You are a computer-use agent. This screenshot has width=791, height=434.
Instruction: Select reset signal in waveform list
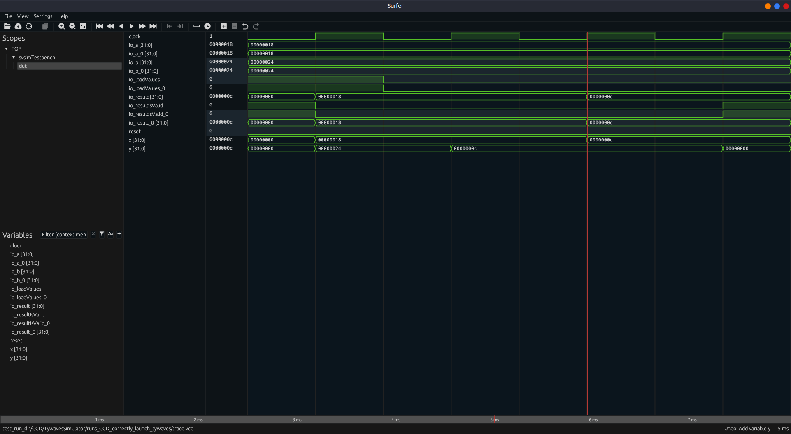tap(135, 132)
